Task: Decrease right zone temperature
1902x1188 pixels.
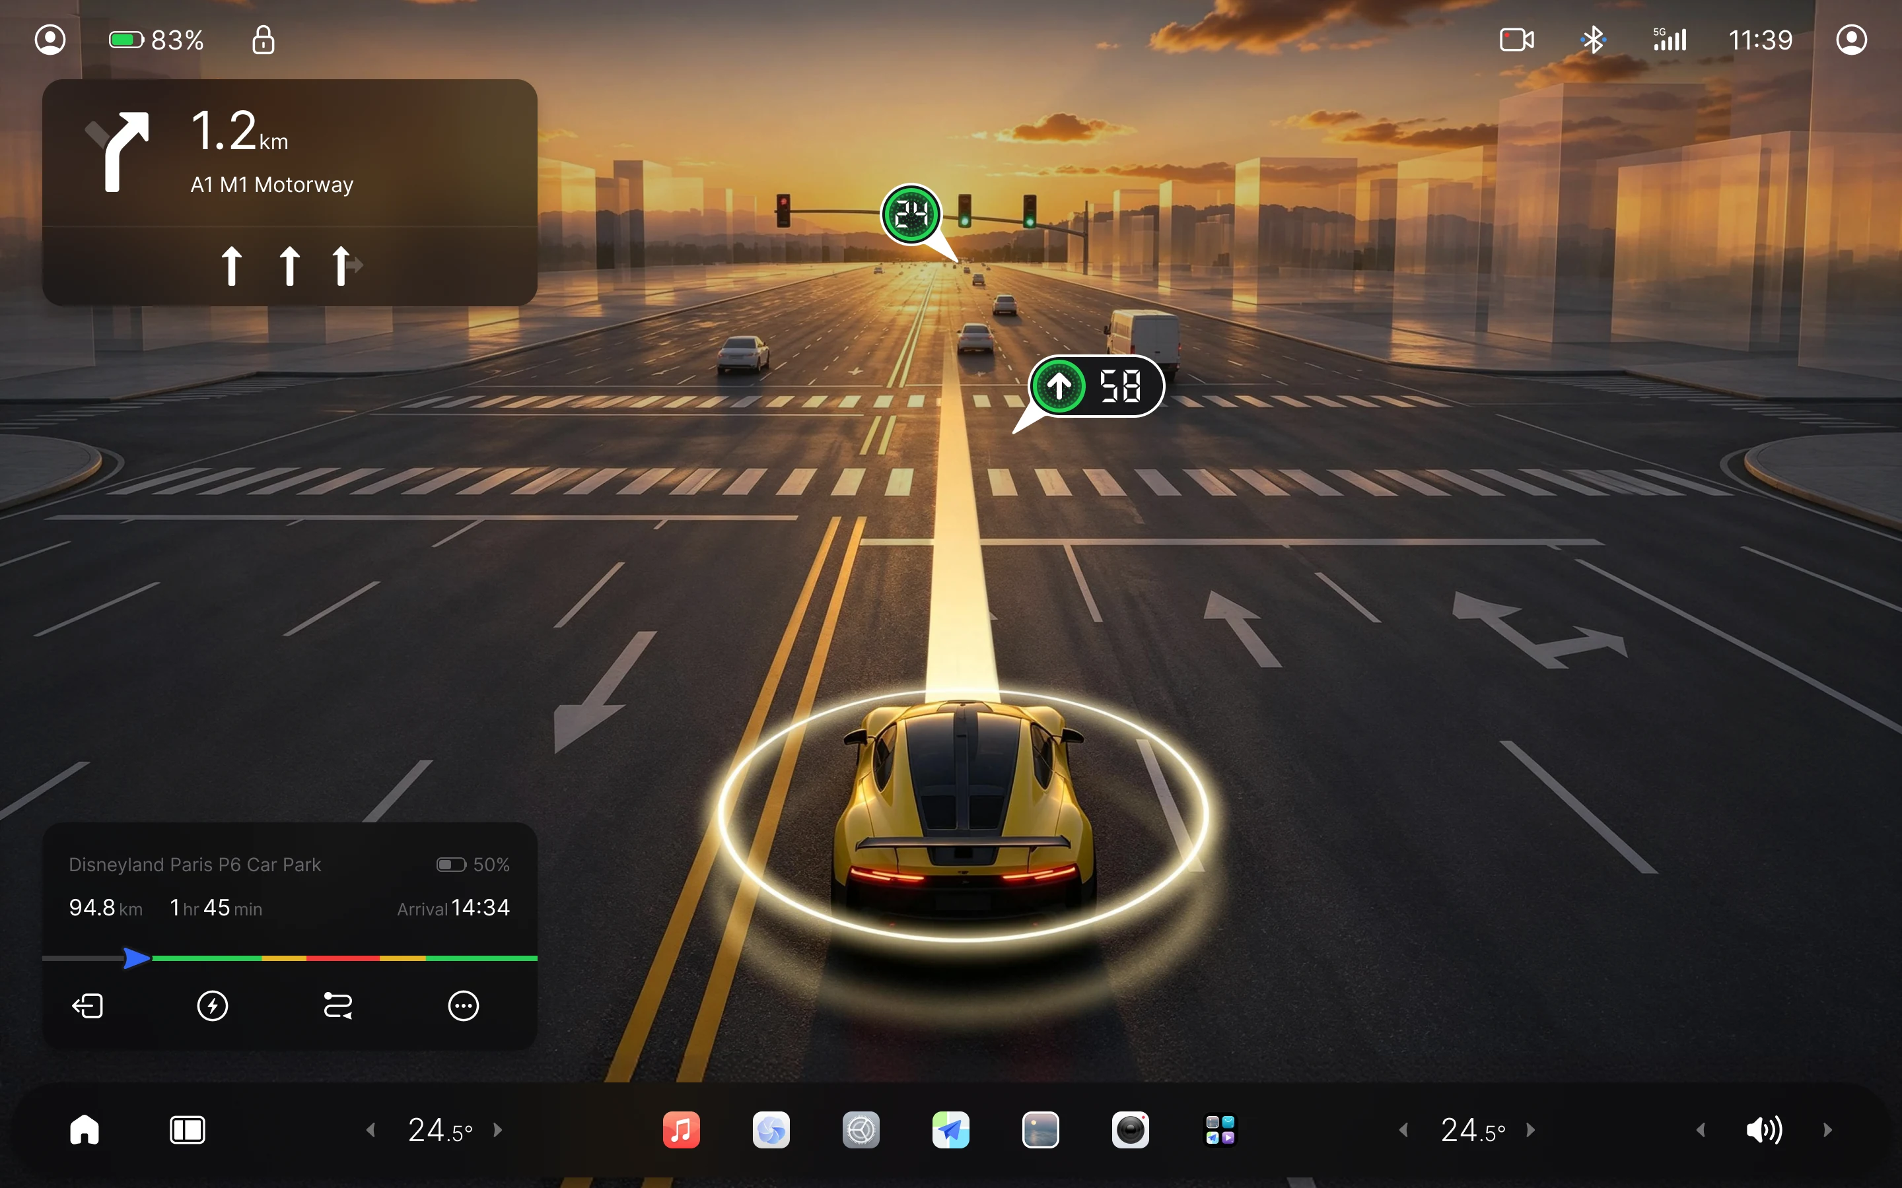Action: (x=1403, y=1130)
